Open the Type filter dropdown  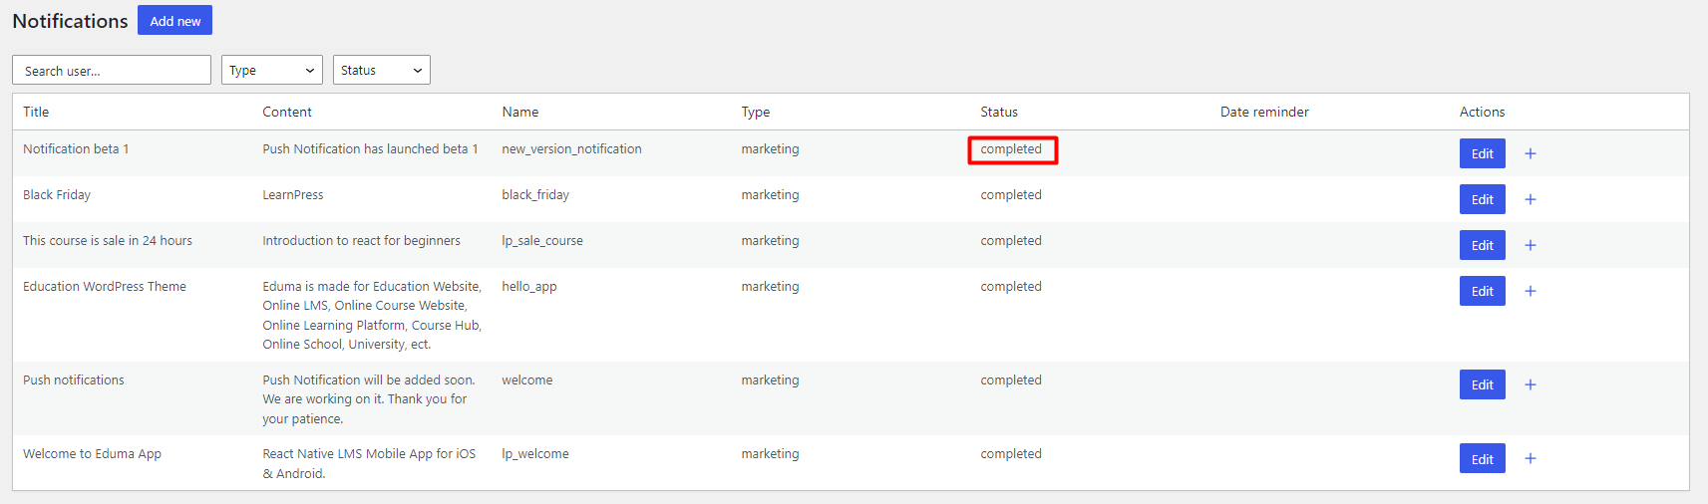click(x=272, y=70)
